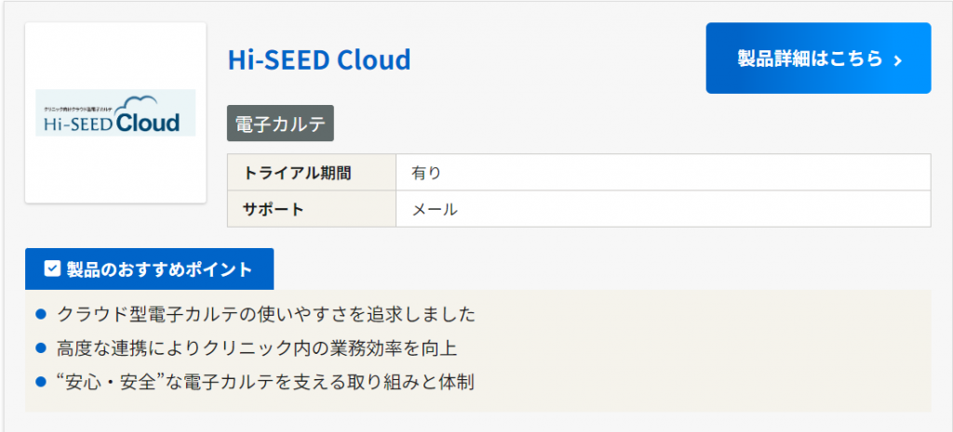Click the blue dot before クラウド型電子カルテ
The image size is (953, 432).
tap(40, 314)
